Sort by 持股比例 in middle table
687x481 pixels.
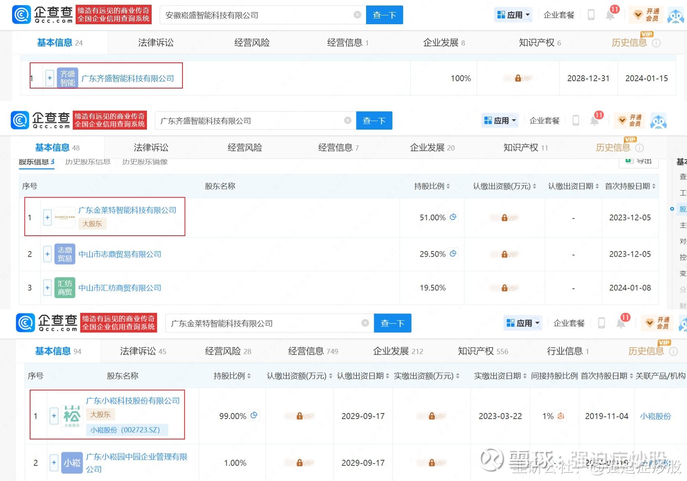(x=432, y=186)
